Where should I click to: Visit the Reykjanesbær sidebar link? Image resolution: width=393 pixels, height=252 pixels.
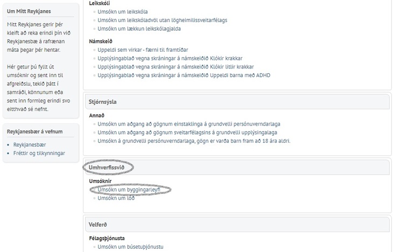click(x=30, y=145)
